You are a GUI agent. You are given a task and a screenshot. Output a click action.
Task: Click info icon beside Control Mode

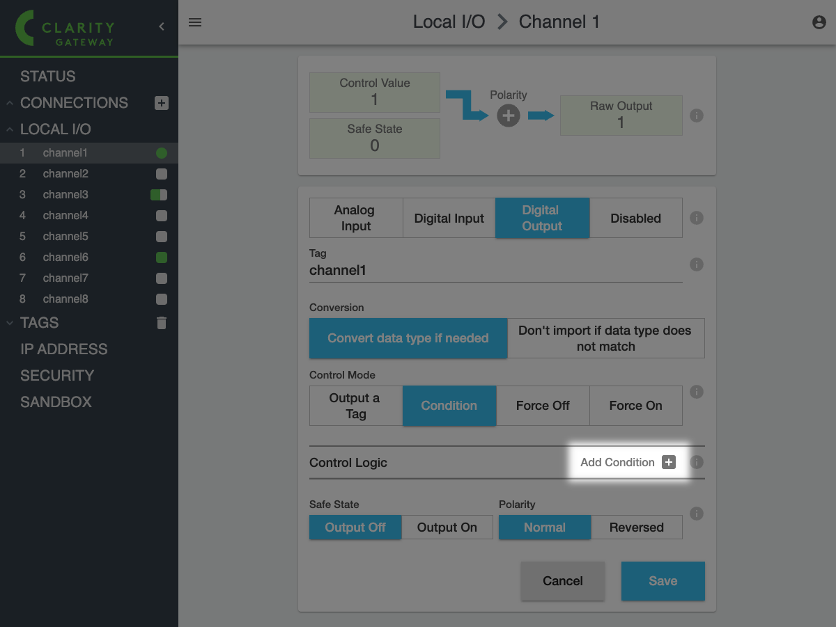pos(696,392)
